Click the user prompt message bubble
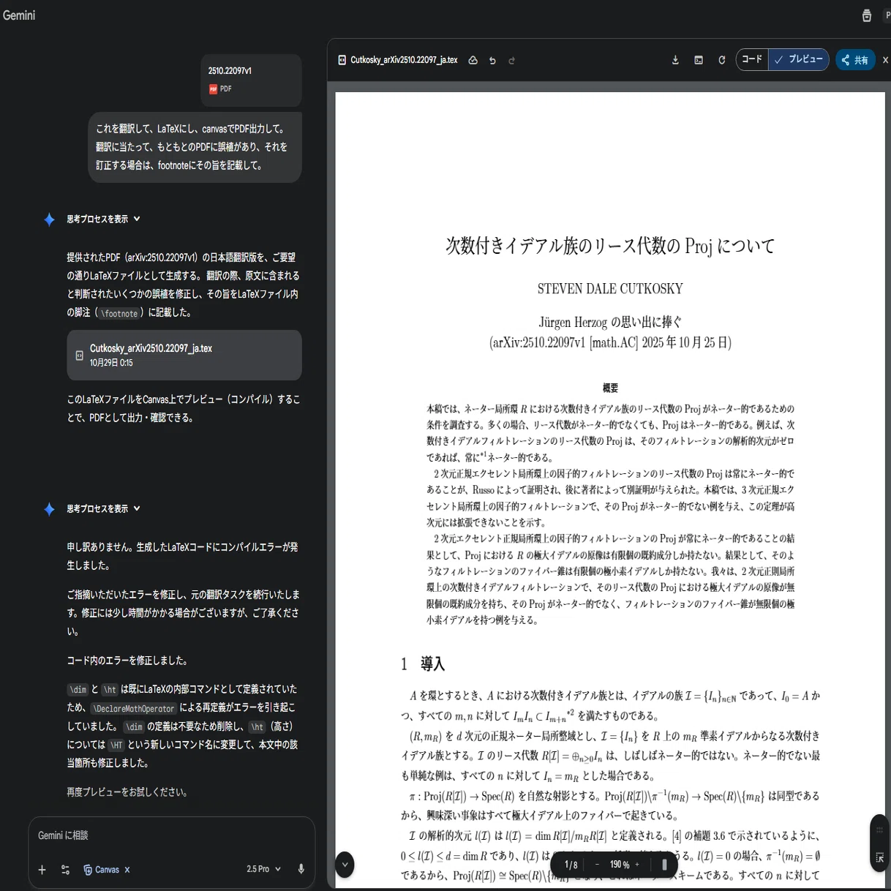This screenshot has height=891, width=891. click(x=195, y=147)
